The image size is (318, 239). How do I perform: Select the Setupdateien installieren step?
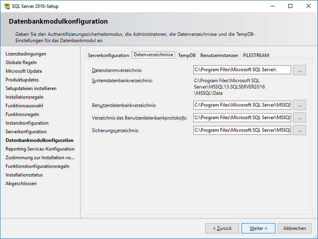pos(31,89)
